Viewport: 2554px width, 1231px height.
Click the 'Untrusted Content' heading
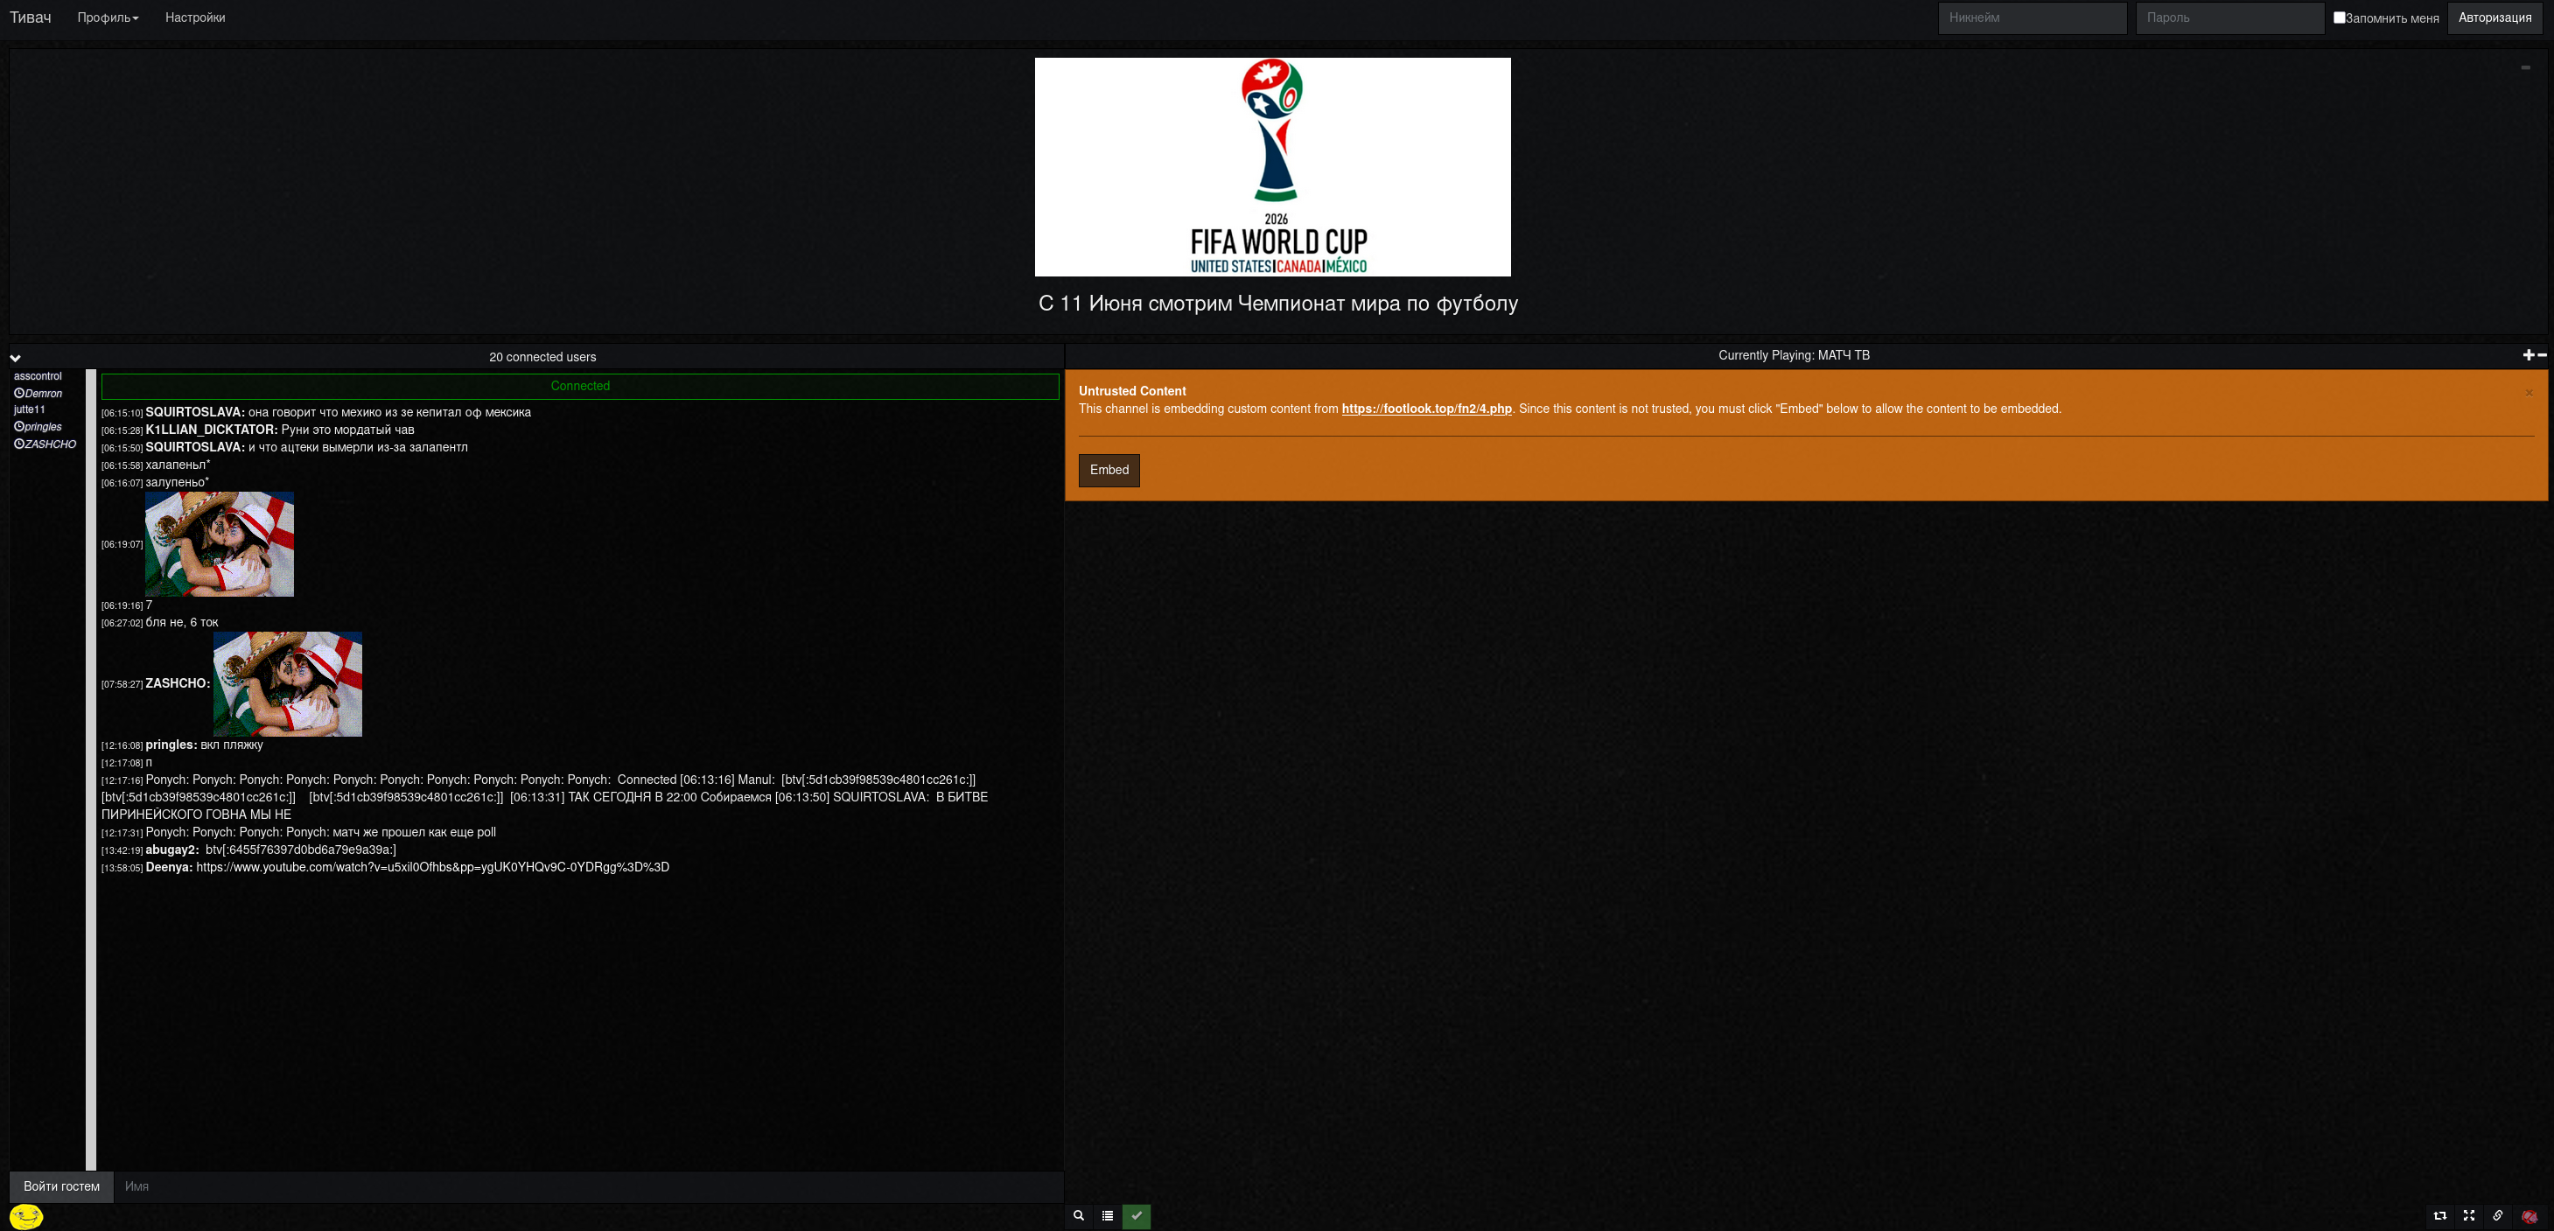[x=1132, y=391]
